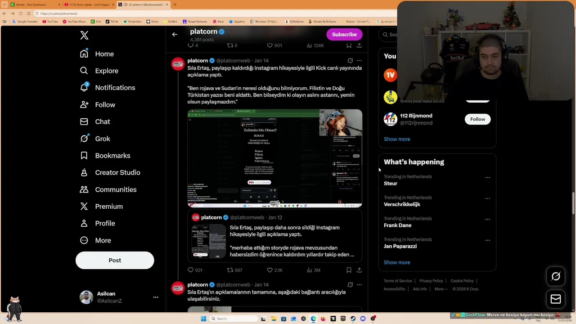Click Grok explain icon on first Jan 14 post
Screen dimensions: 576x324
click(x=350, y=60)
